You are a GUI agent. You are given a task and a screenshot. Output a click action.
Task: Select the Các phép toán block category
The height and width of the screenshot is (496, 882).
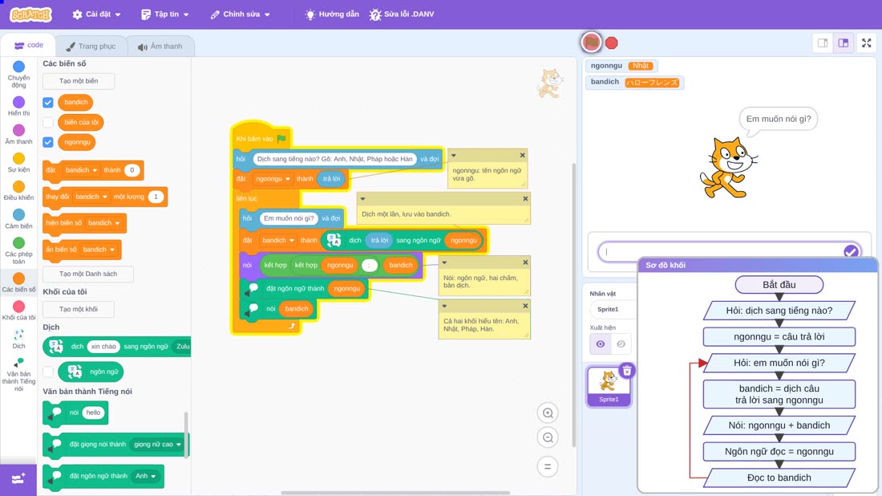point(18,250)
